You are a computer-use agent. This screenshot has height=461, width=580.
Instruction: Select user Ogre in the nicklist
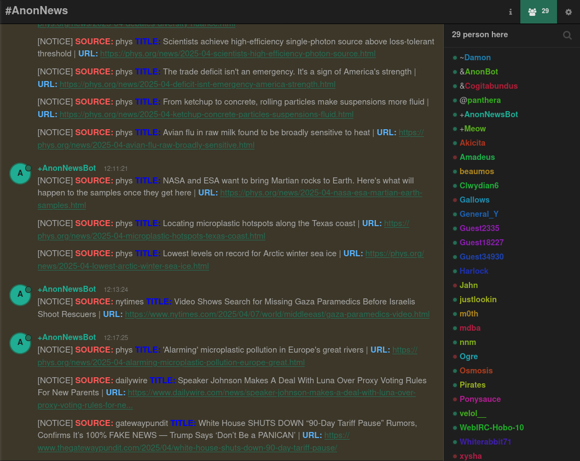pyautogui.click(x=468, y=356)
